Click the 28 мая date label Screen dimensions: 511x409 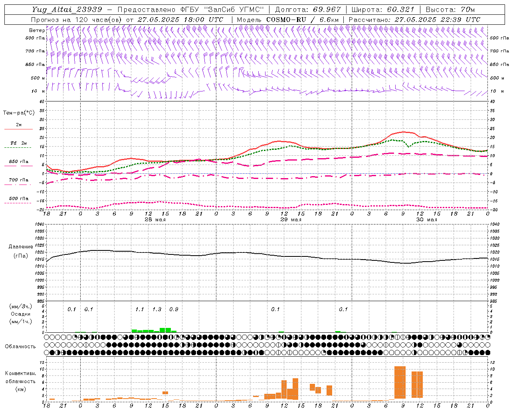point(155,220)
